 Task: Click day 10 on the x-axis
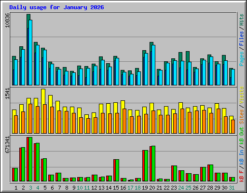click(x=80, y=188)
